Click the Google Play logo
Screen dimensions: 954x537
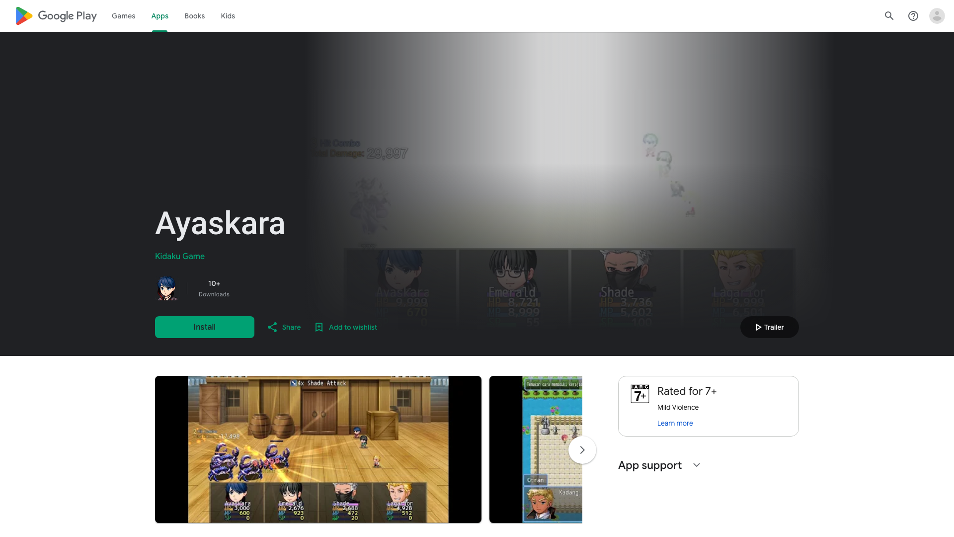click(x=56, y=16)
